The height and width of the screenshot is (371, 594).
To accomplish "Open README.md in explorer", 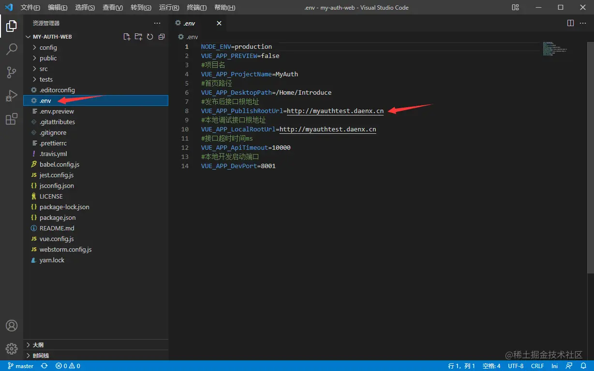I will pos(96,228).
